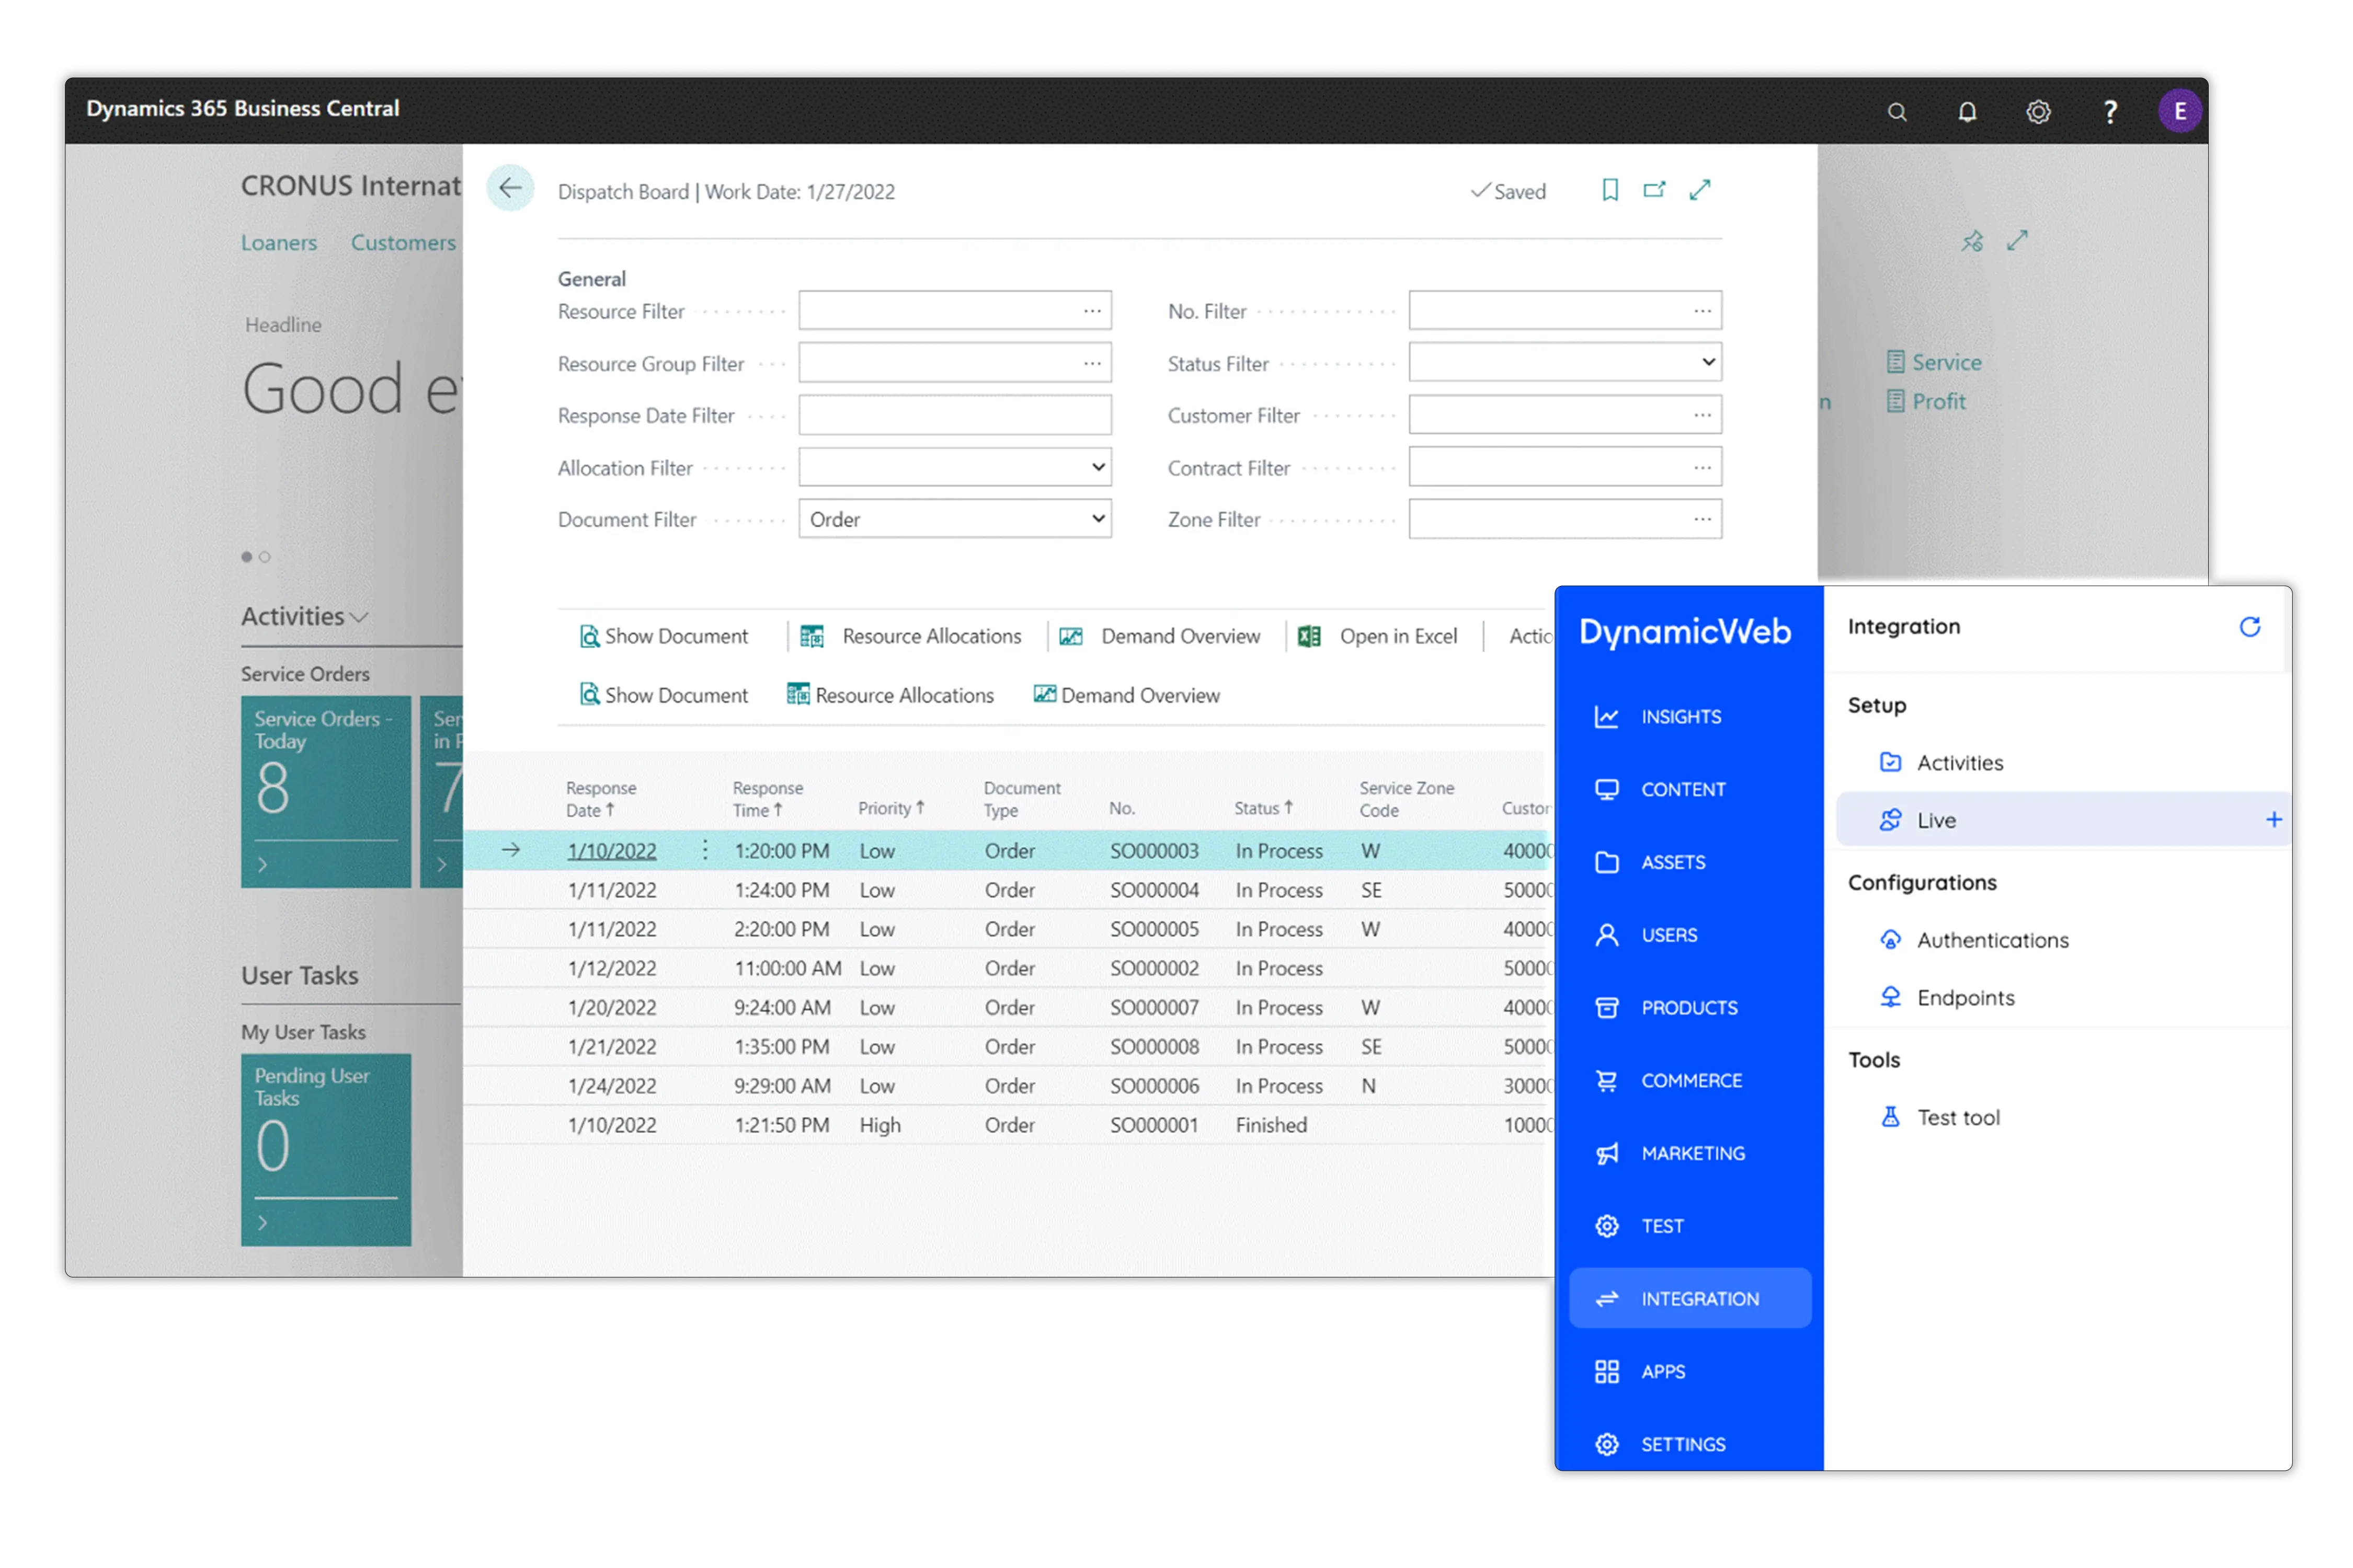
Task: Open the help question mark
Action: (x=2110, y=112)
